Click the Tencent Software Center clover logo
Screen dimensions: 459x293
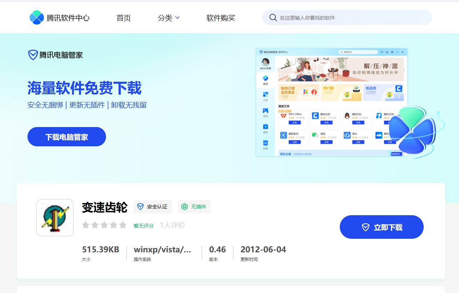point(36,17)
